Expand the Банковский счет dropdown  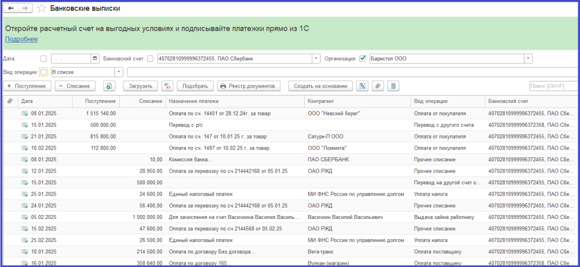point(316,58)
